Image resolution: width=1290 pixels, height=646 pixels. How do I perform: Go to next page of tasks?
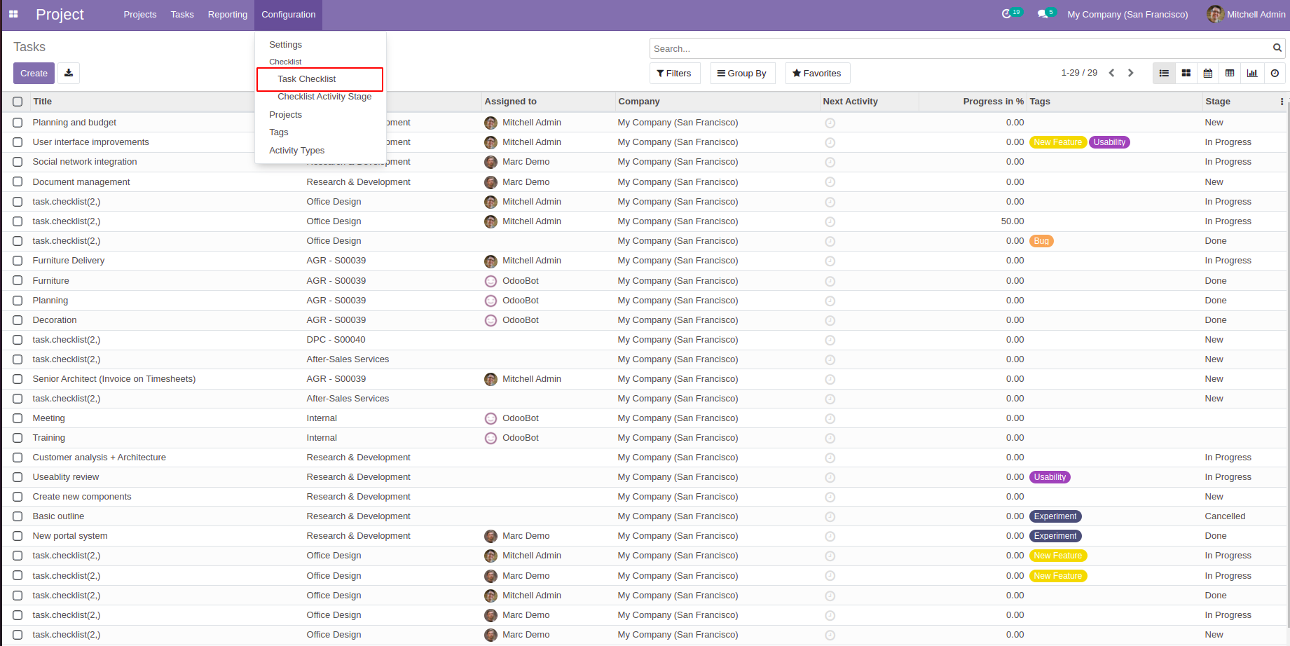point(1130,73)
